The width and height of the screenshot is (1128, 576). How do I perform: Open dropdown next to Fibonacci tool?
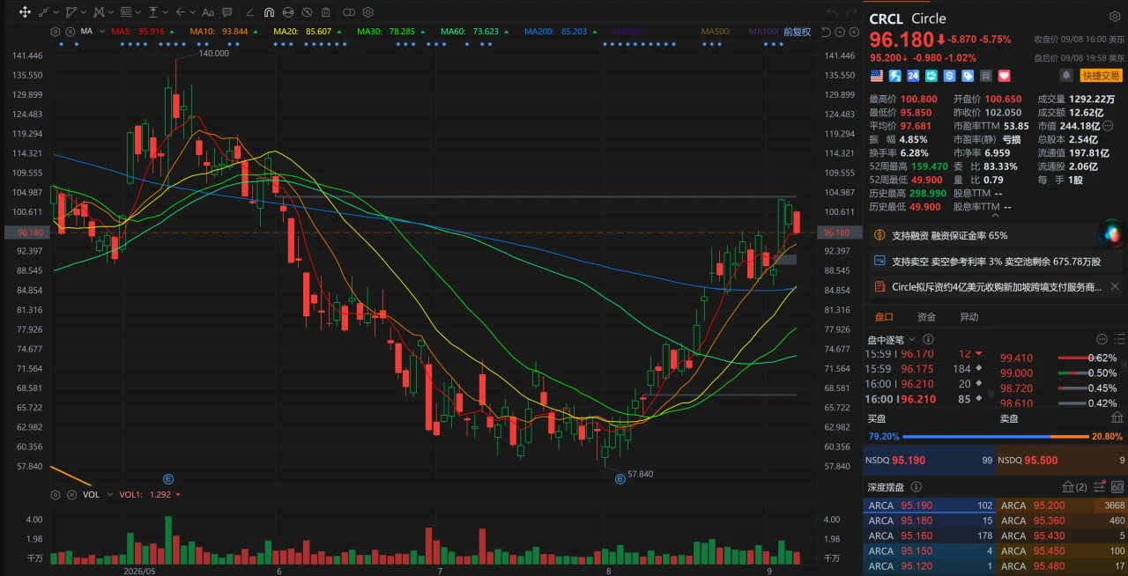coord(139,13)
